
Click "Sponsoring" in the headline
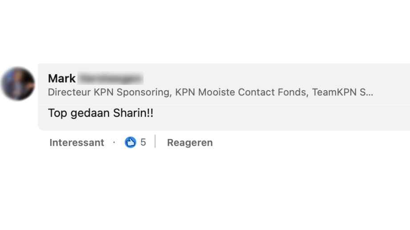coord(143,92)
